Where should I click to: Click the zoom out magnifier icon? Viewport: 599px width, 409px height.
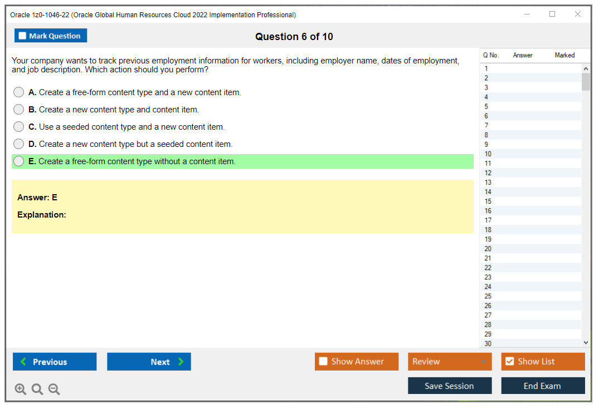[54, 389]
